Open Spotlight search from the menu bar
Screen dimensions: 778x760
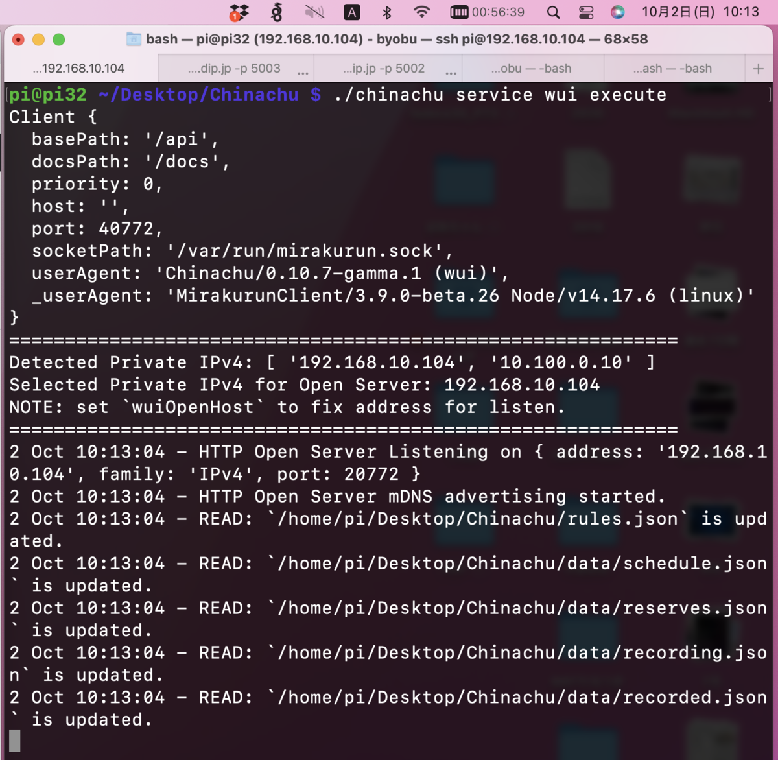[552, 12]
